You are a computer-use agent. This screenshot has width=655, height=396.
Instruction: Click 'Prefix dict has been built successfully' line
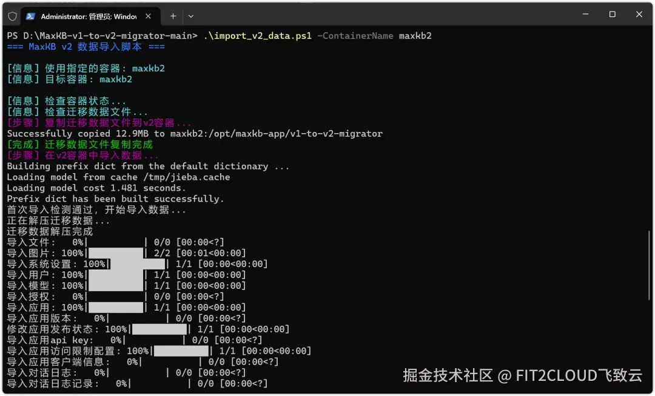[x=115, y=199]
